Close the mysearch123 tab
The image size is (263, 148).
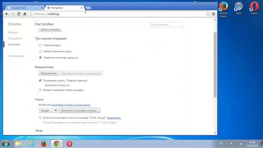coord(42,8)
